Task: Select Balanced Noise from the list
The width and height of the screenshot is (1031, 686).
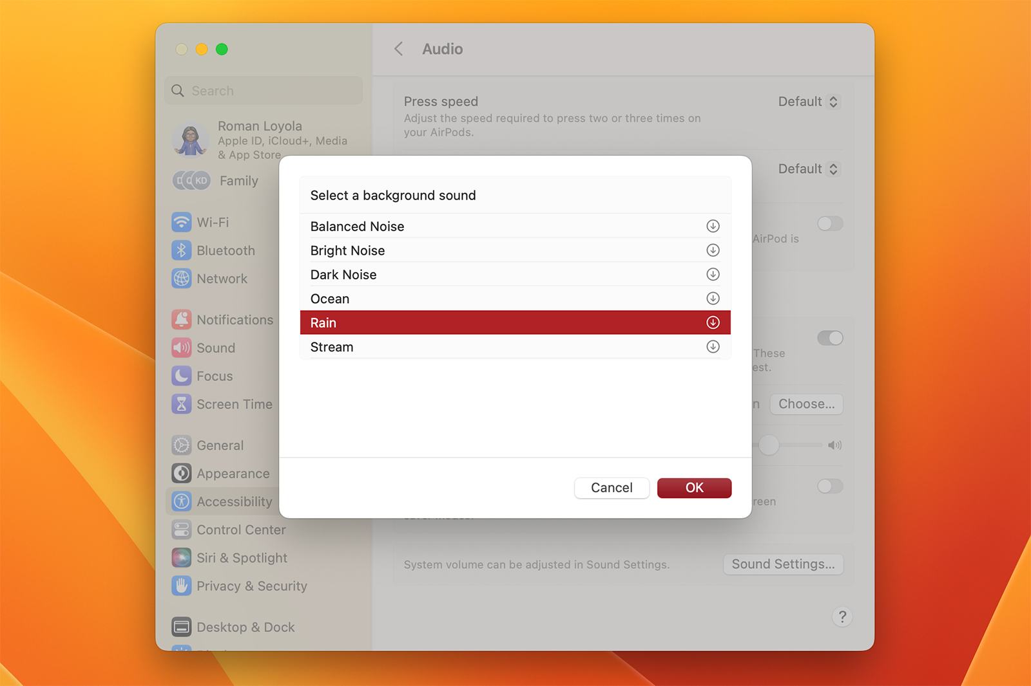Action: pyautogui.click(x=515, y=226)
